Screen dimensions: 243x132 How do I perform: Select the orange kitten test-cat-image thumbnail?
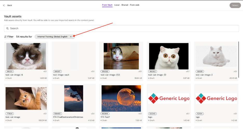point(26,98)
